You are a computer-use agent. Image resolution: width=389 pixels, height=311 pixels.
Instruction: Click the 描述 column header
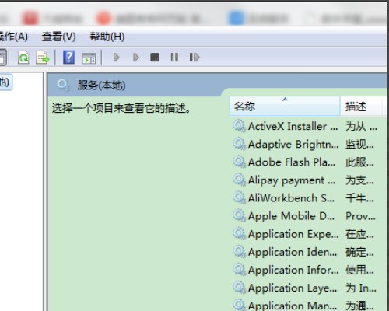pyautogui.click(x=361, y=107)
